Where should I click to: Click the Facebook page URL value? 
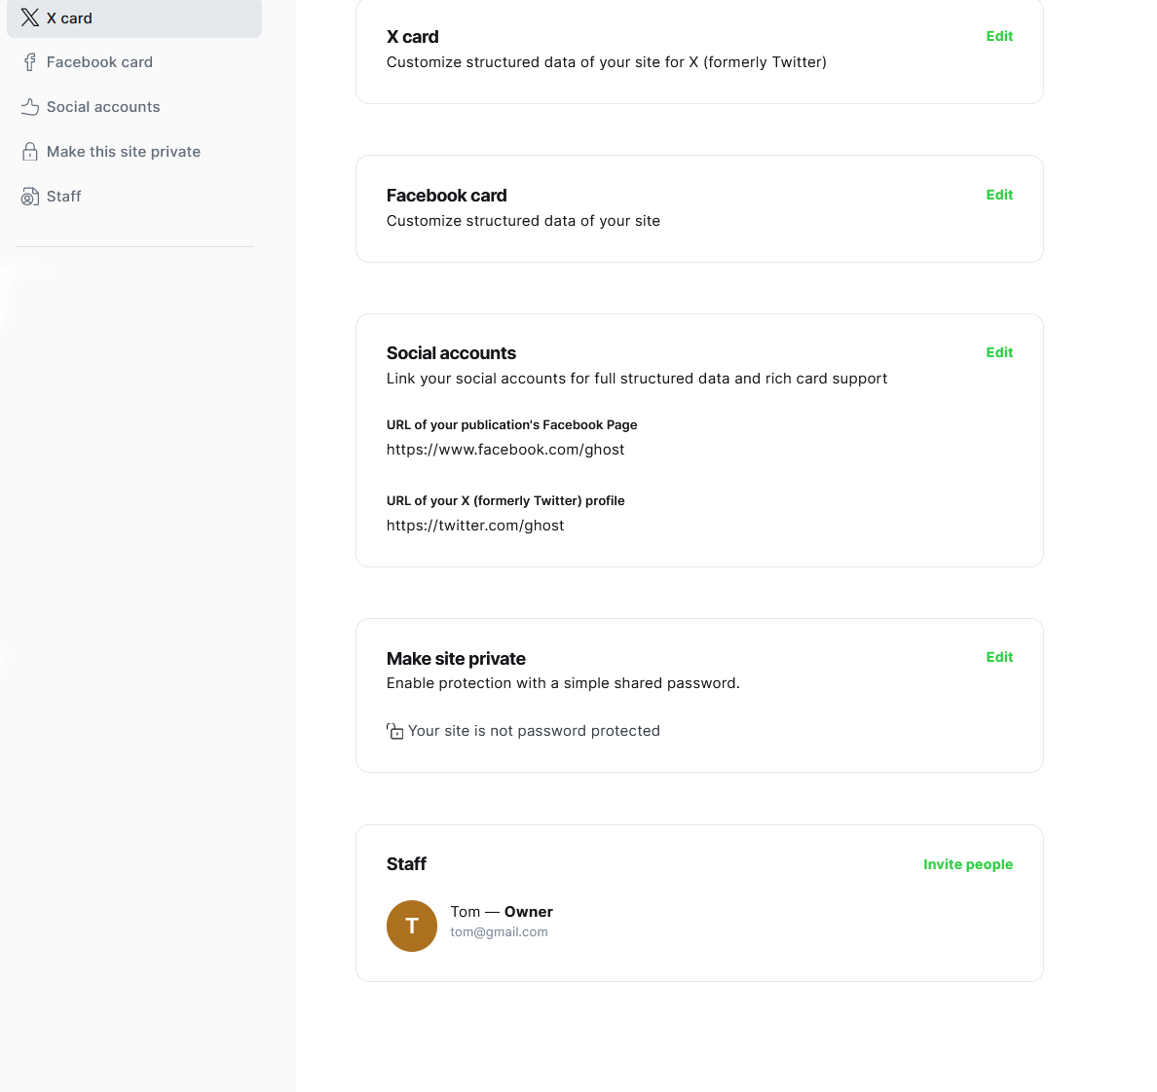tap(505, 450)
